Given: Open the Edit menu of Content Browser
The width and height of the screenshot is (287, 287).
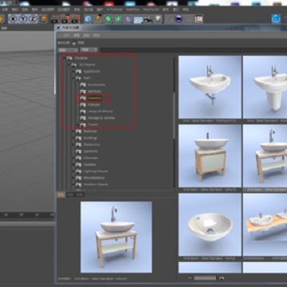Looking at the screenshot, I should (x=77, y=35).
